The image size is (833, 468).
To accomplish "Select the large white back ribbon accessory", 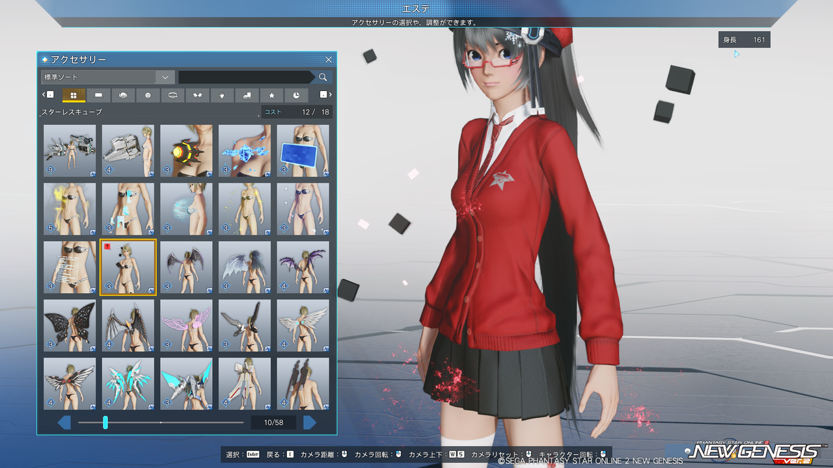I will point(245,383).
